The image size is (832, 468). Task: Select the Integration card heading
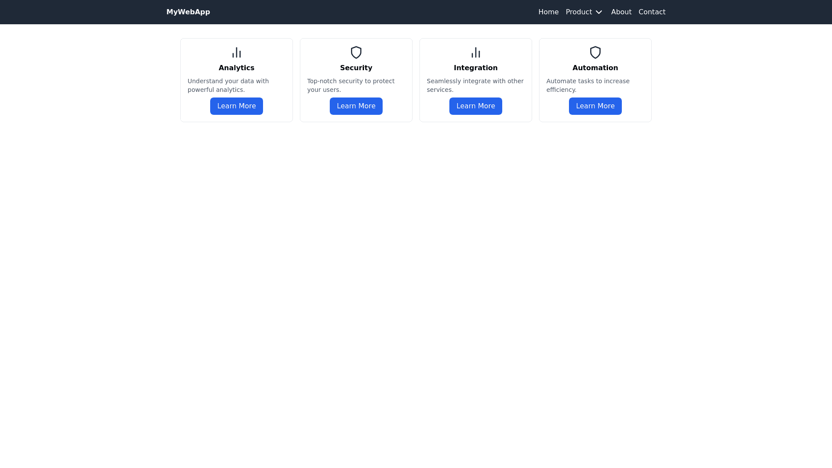click(476, 68)
